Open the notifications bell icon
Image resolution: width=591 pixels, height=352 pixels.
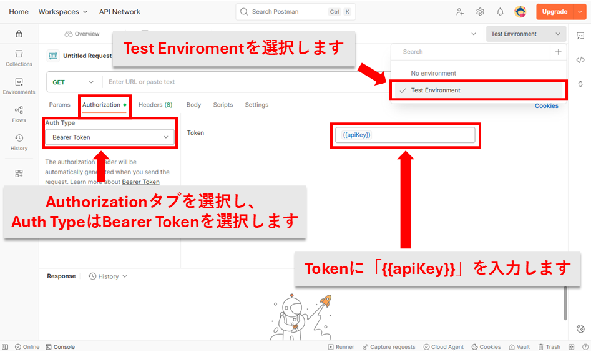click(500, 12)
